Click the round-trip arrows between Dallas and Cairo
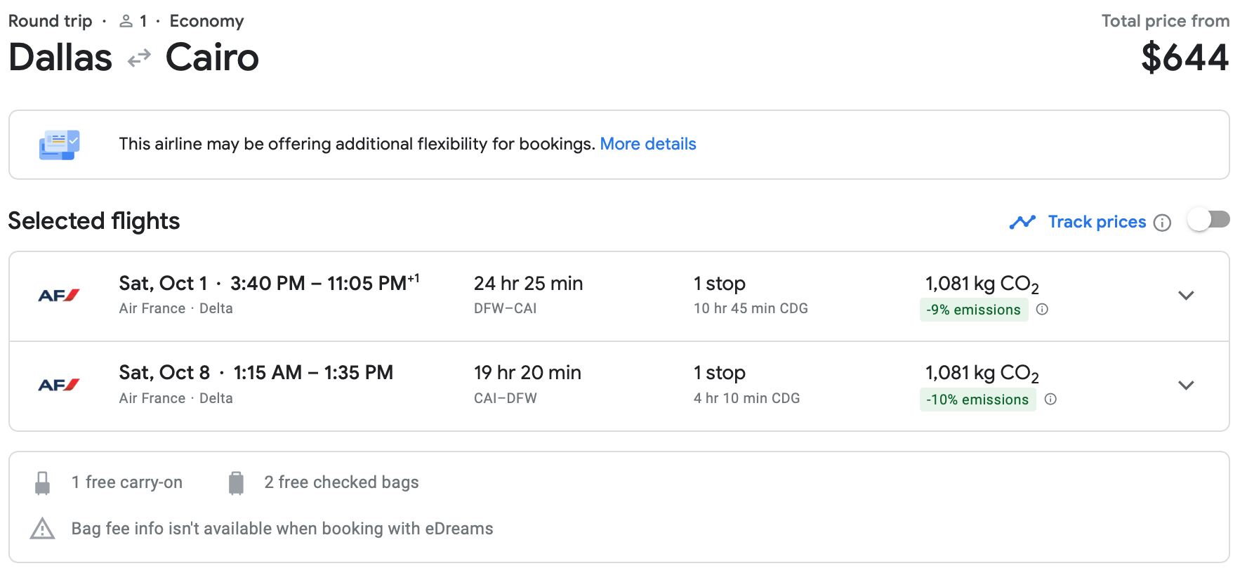This screenshot has width=1247, height=580. click(139, 58)
